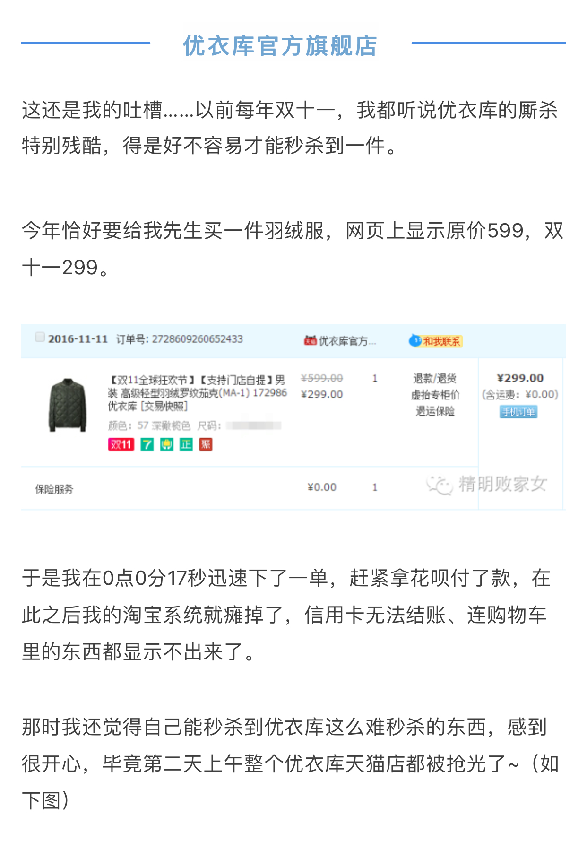Screen dimensions: 587x850
Task: Click the red badge at the end of the icon row
Action: 206,444
